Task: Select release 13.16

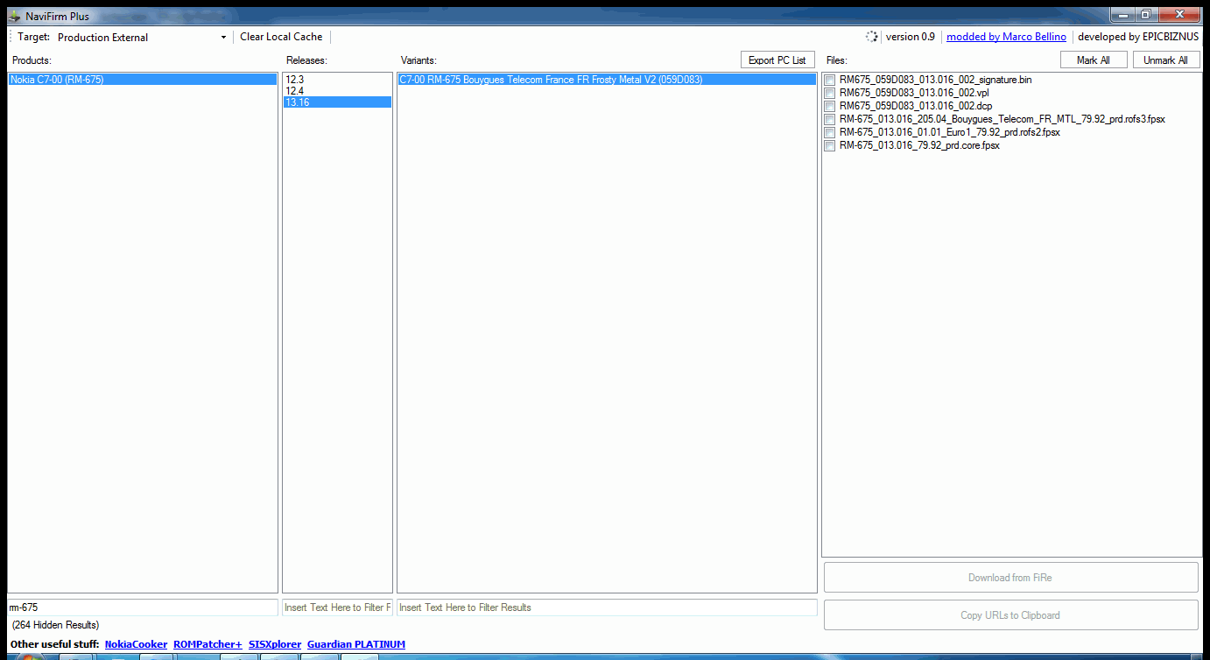Action: click(x=337, y=102)
